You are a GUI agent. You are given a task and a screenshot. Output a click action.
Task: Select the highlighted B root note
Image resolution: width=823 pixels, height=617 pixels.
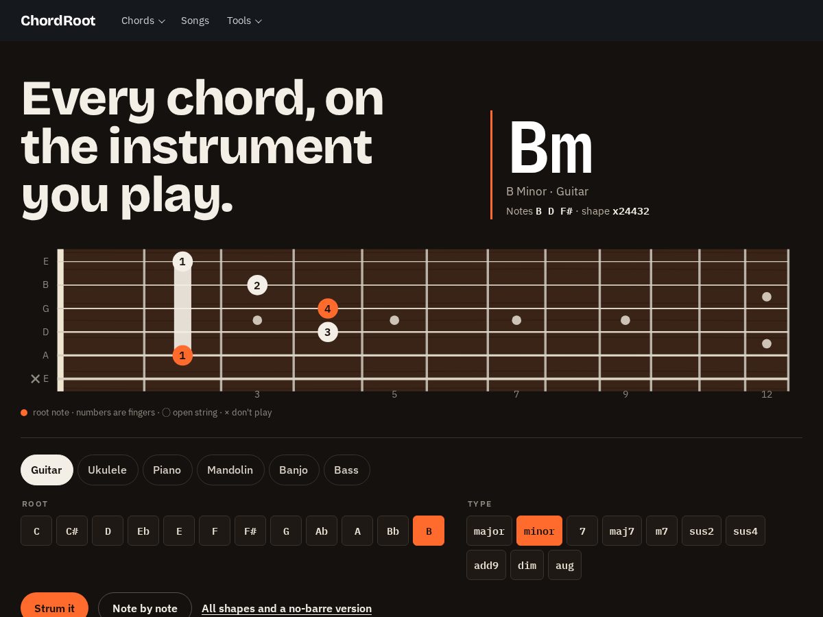click(429, 531)
